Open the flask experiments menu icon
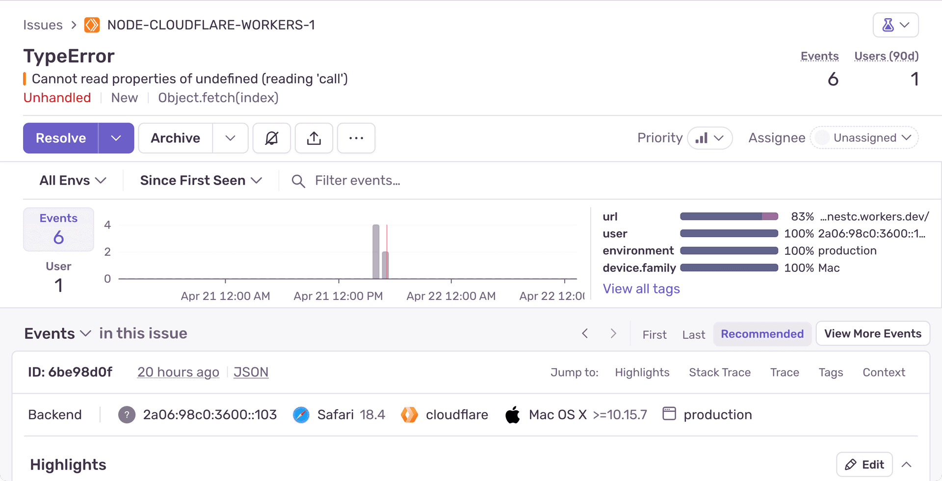This screenshot has width=942, height=481. point(895,25)
